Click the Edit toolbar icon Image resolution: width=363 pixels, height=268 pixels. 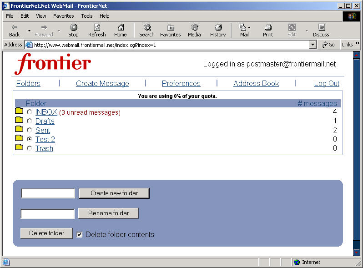pyautogui.click(x=292, y=30)
